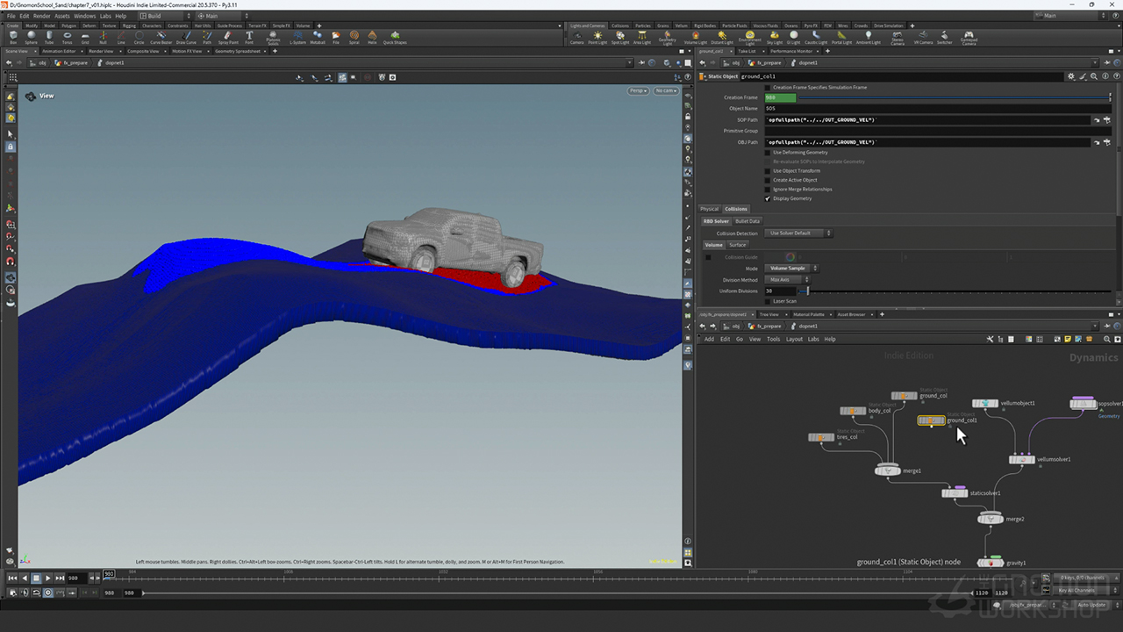The height and width of the screenshot is (632, 1123).
Task: Open the Render menu
Action: coord(41,16)
